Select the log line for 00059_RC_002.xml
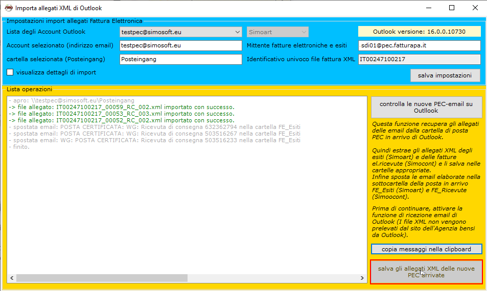The image size is (487, 291). coord(122,108)
